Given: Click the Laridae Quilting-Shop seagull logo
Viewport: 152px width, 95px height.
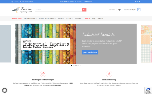Looking at the screenshot, I should pyautogui.click(x=22, y=10).
